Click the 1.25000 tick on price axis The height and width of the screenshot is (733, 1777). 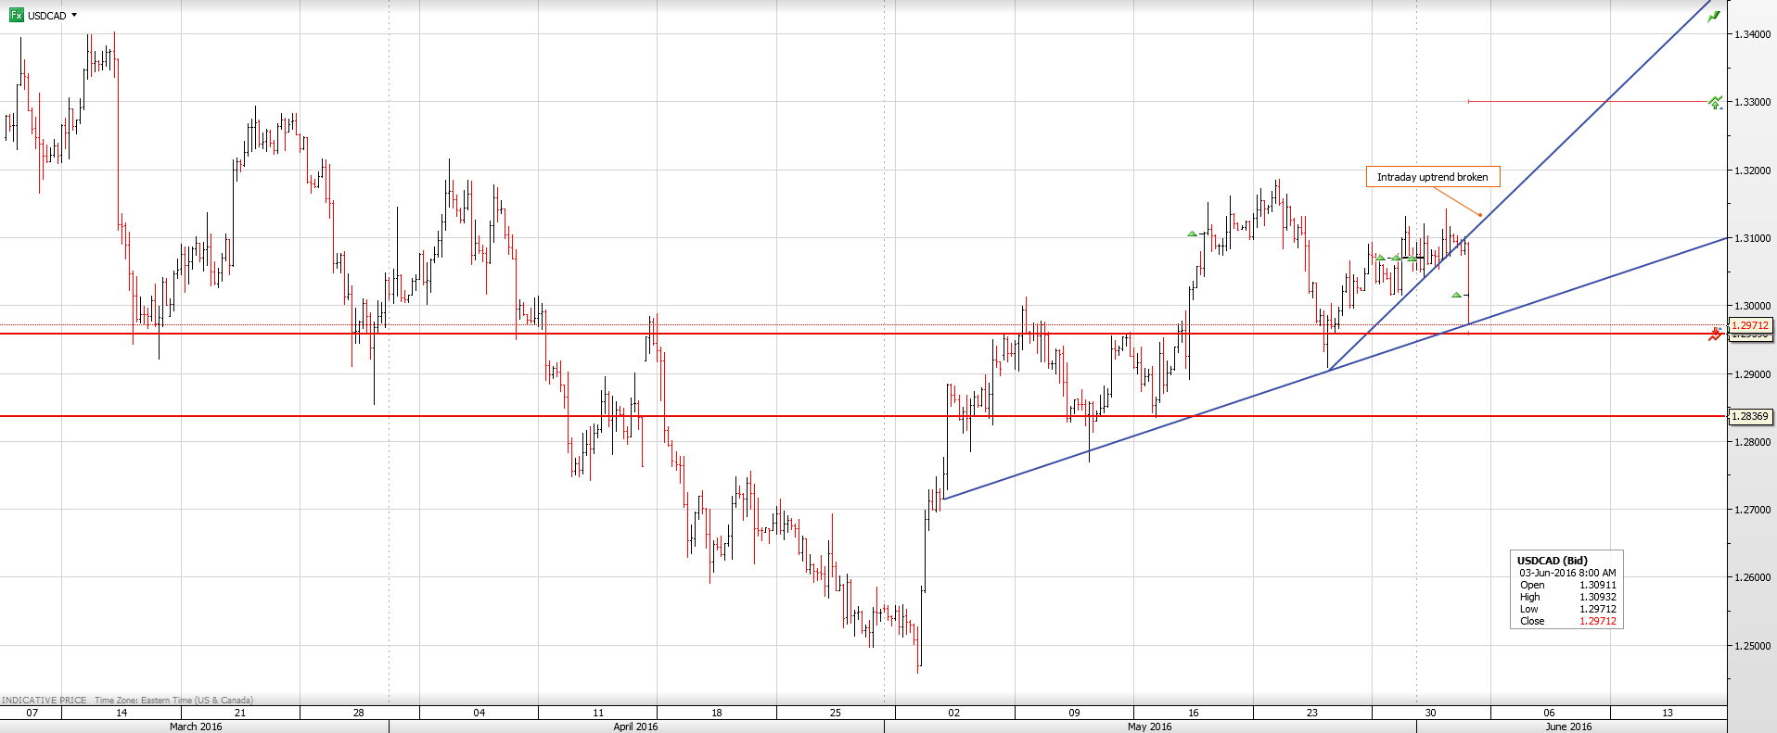coord(1752,646)
